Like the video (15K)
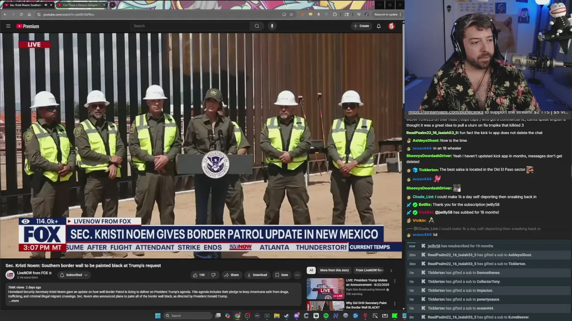572x321 pixels. tap(199, 275)
